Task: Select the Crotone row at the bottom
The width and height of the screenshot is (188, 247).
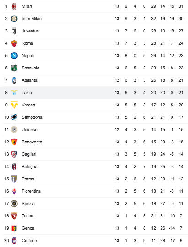Action: pyautogui.click(x=94, y=241)
